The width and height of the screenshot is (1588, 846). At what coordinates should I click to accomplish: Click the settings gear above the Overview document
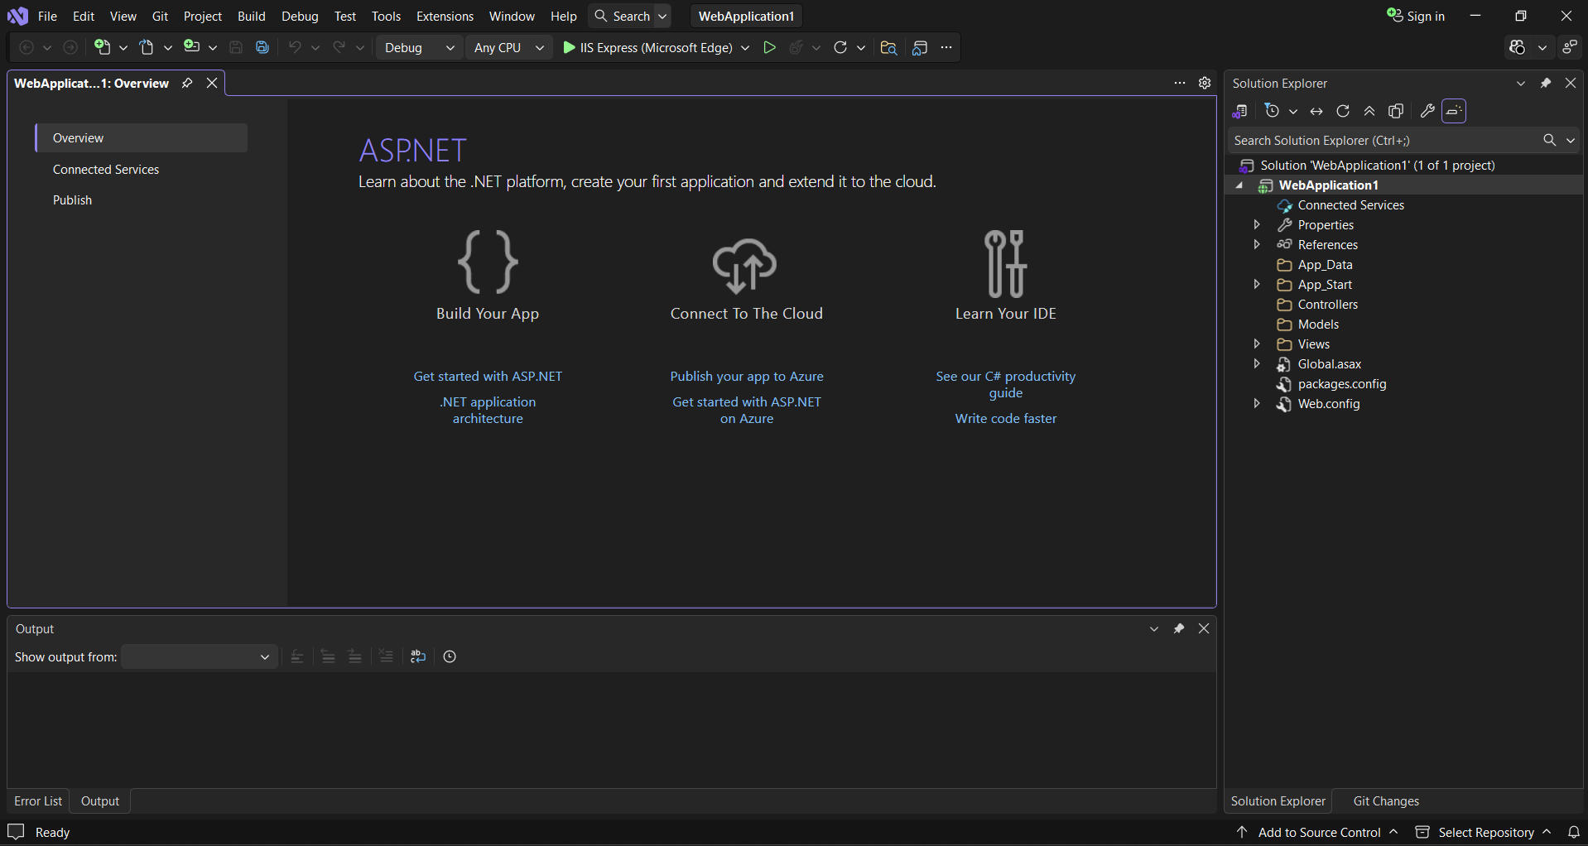point(1205,83)
